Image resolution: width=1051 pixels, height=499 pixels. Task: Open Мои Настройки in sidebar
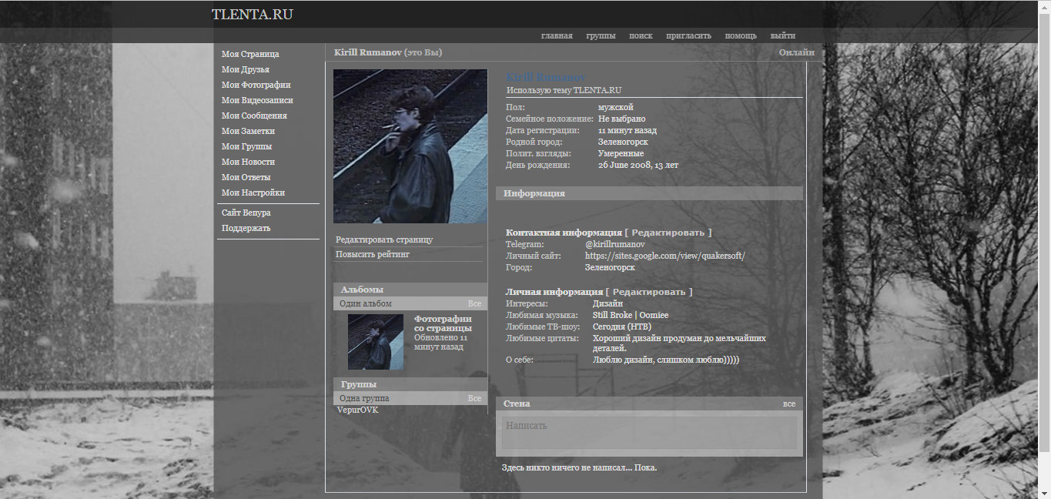point(253,193)
